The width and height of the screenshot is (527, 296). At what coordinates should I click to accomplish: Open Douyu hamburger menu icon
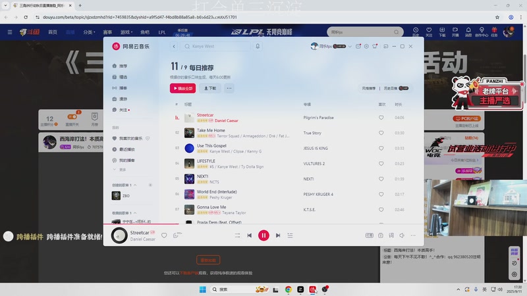click(10, 32)
